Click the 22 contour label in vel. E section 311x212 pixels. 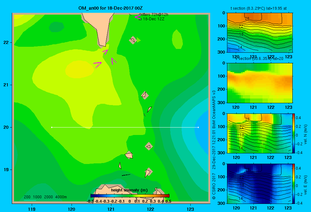coord(242,177)
